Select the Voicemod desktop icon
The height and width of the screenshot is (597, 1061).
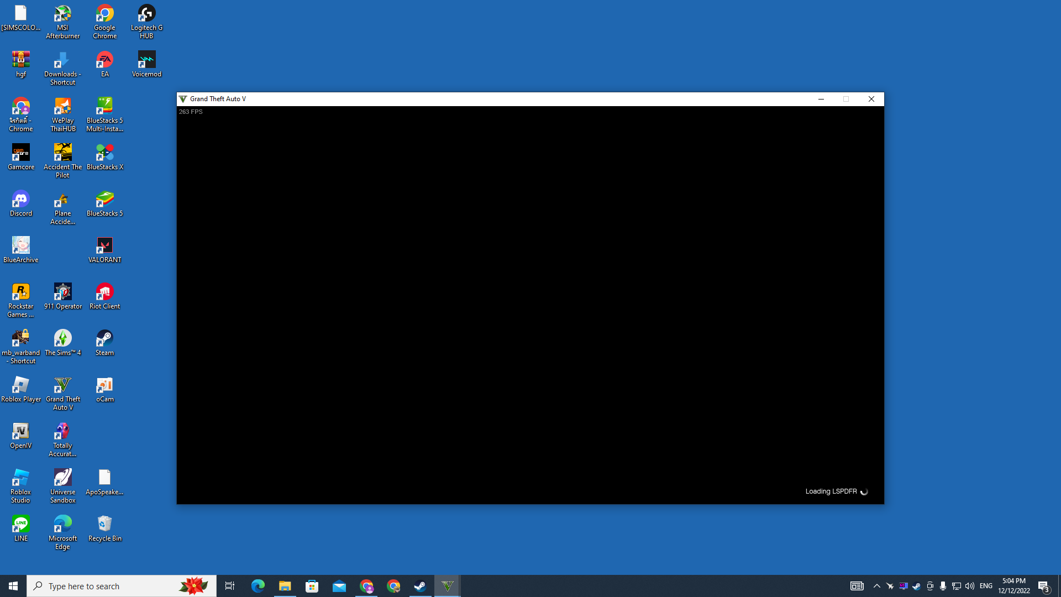coord(146,64)
